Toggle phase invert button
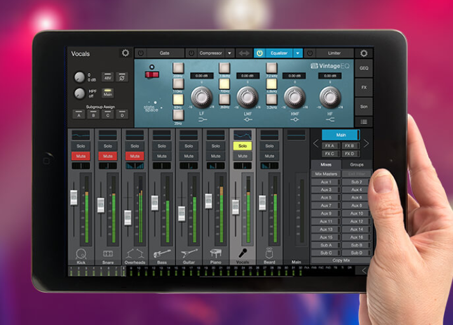453x325 pixels. pyautogui.click(x=122, y=77)
